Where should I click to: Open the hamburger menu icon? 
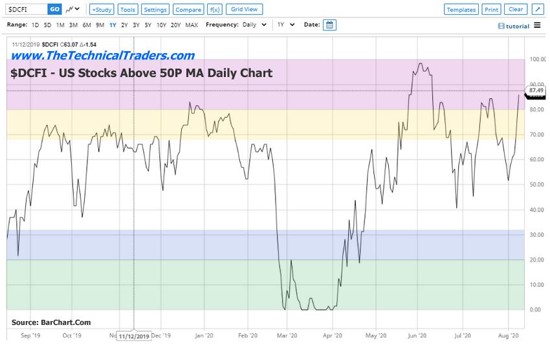[x=537, y=26]
